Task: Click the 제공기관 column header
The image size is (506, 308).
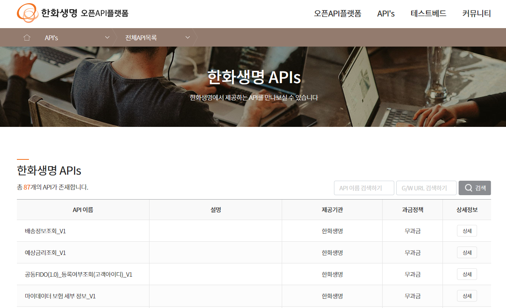Action: 332,210
